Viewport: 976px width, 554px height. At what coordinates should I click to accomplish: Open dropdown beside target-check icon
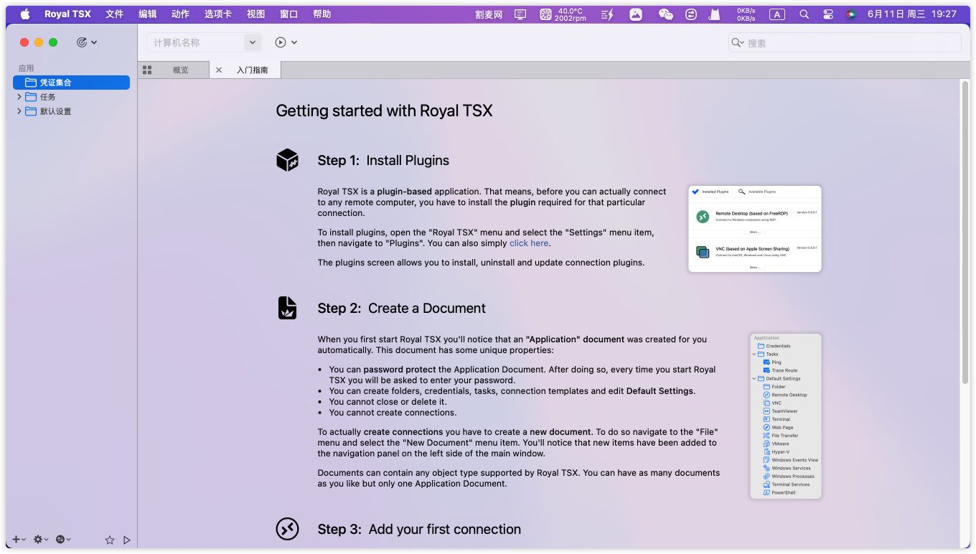[94, 42]
